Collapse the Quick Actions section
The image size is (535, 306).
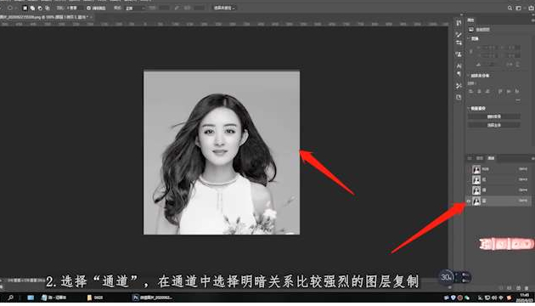click(469, 108)
